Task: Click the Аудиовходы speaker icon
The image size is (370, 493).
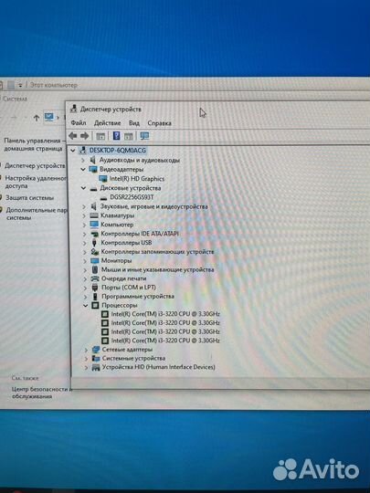Action: (93, 160)
